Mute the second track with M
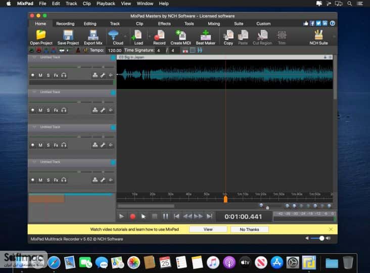Screen dimensions: 370x273 tap(40, 110)
